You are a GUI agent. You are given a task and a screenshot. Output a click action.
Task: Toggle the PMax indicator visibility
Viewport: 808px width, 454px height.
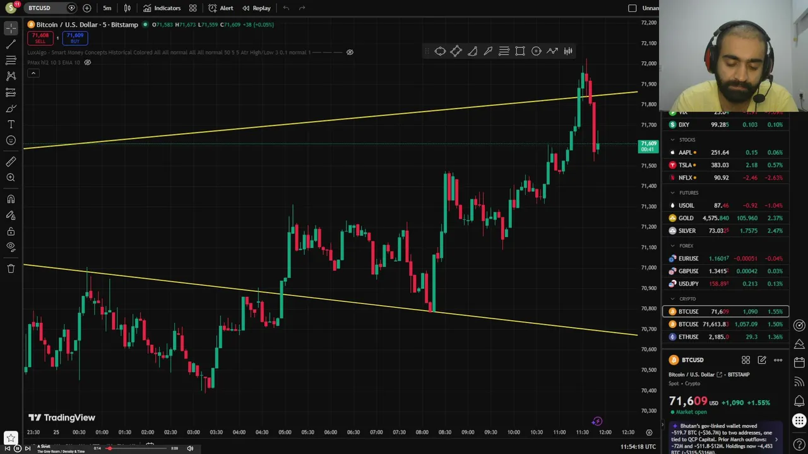88,62
